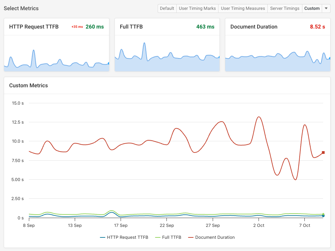Open the Full TTFB metric card
Screen dimensions: 335x251
pos(167,45)
